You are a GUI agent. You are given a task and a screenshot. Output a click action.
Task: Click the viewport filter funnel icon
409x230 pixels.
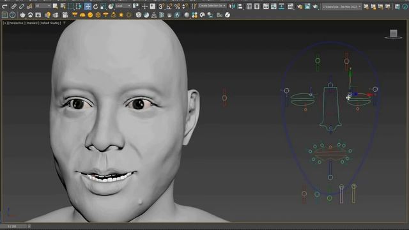click(64, 23)
